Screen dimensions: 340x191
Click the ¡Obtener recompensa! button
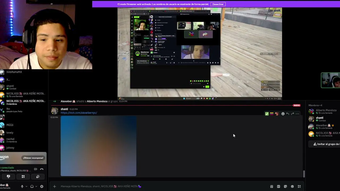pyautogui.click(x=33, y=158)
